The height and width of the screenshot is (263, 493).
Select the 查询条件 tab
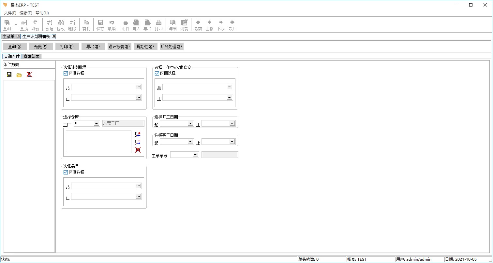pos(12,56)
